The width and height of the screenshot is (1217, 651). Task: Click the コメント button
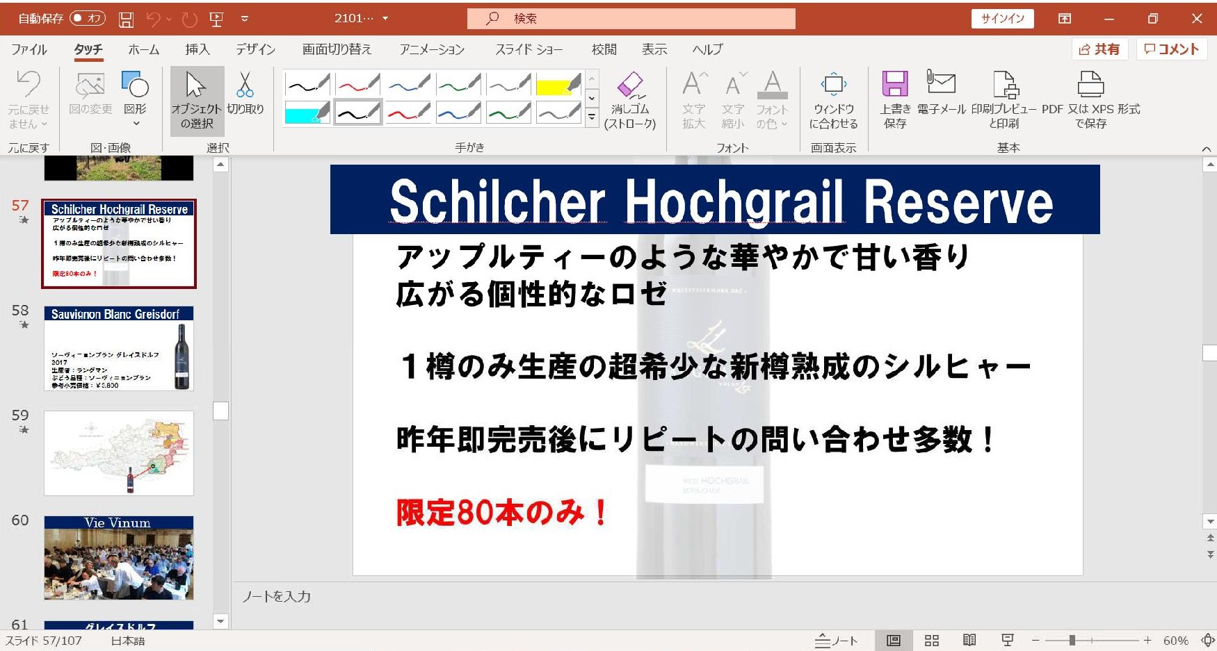click(x=1172, y=49)
